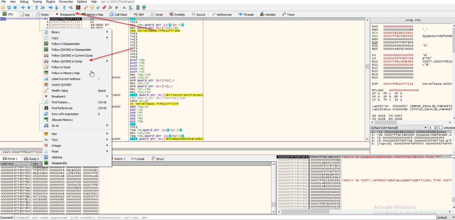Open the Favourites menu
This screenshot has width=455, height=220.
tap(66, 2)
